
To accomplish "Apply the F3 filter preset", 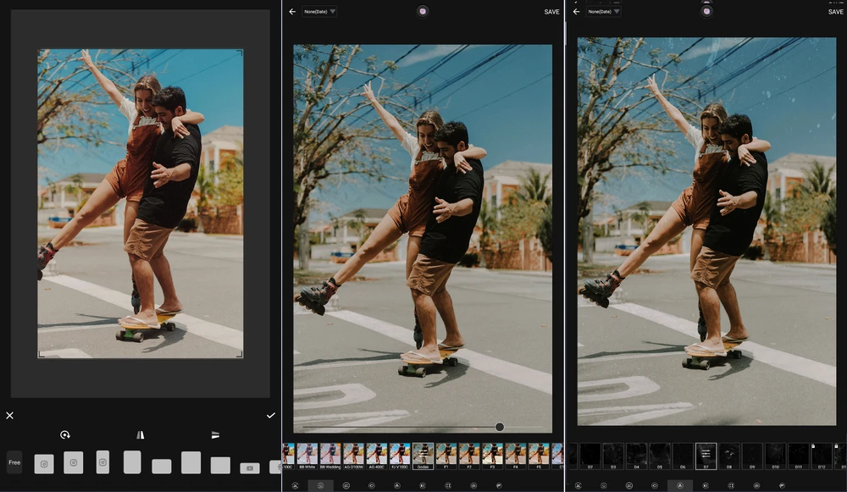I will tap(492, 454).
